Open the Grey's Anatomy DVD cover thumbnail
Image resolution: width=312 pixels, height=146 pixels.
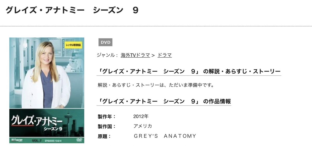(47, 91)
